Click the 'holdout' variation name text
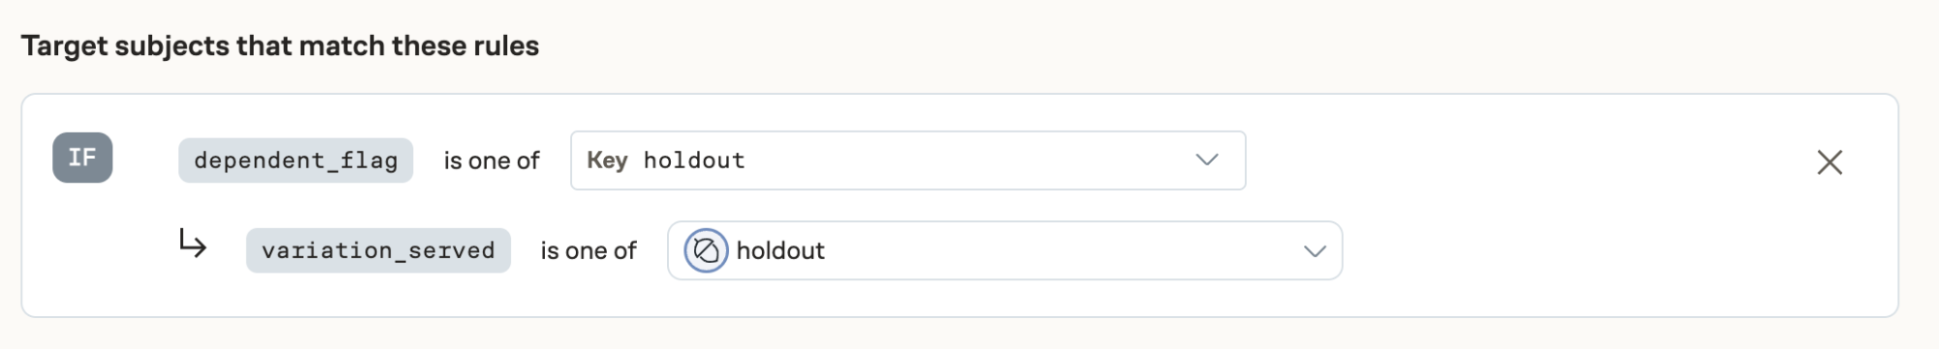 (x=780, y=251)
